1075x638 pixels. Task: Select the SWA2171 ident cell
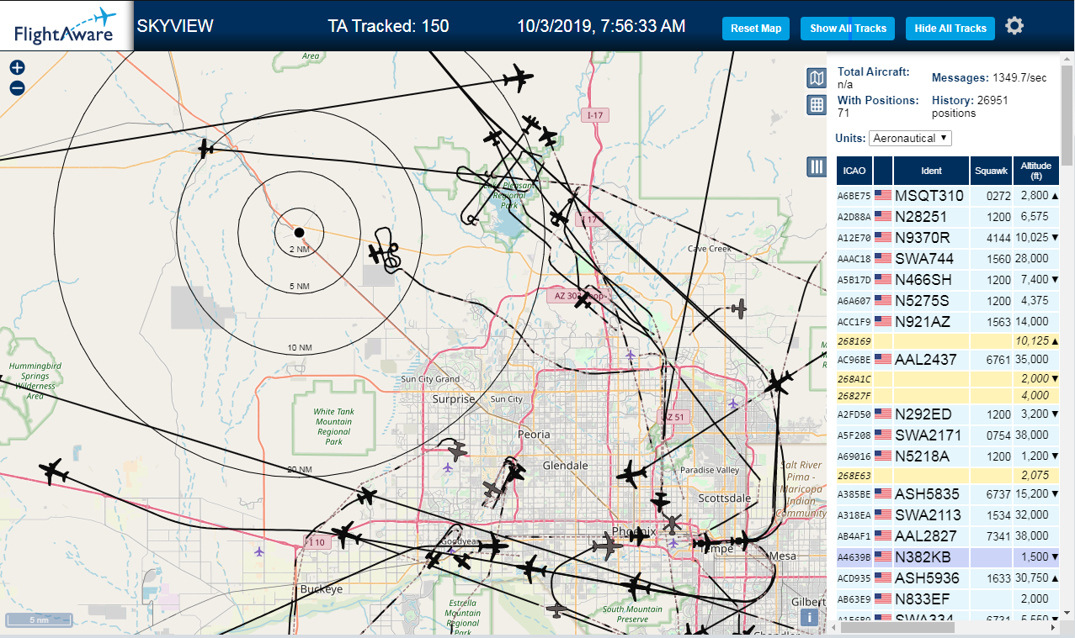[x=931, y=435]
